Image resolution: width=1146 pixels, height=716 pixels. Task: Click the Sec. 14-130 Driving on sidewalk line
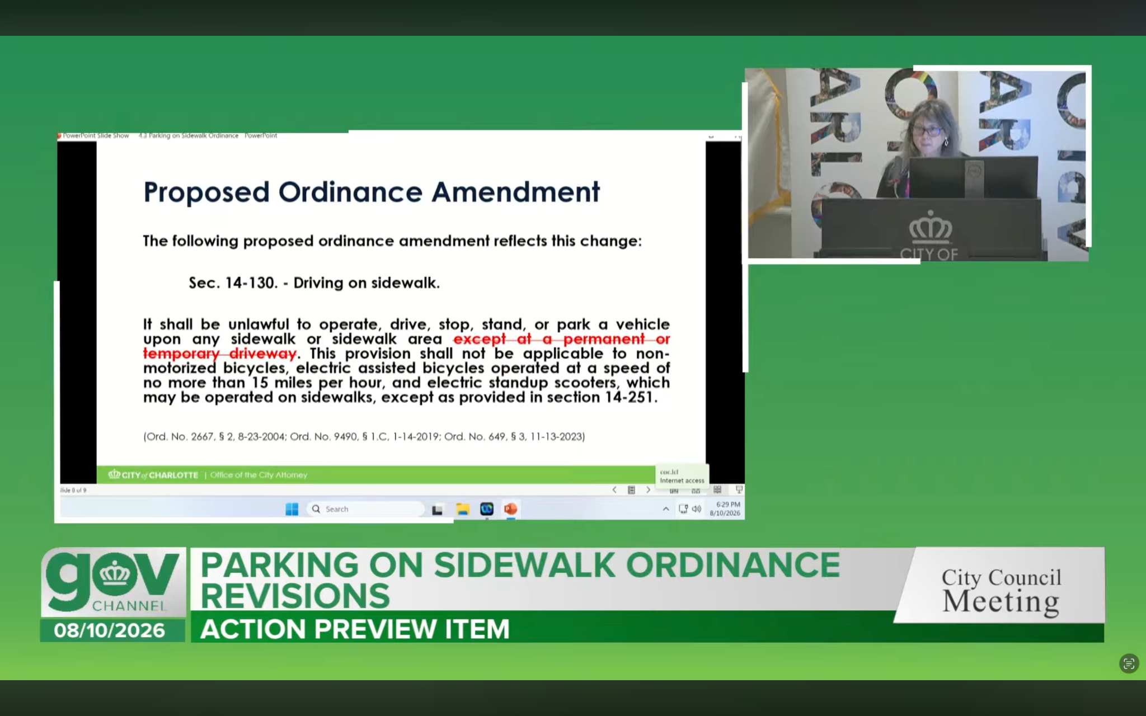pos(314,283)
